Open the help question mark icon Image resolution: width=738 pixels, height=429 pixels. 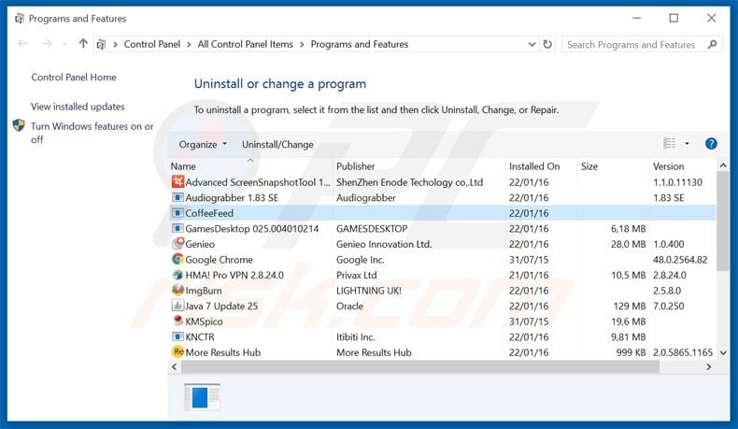711,144
